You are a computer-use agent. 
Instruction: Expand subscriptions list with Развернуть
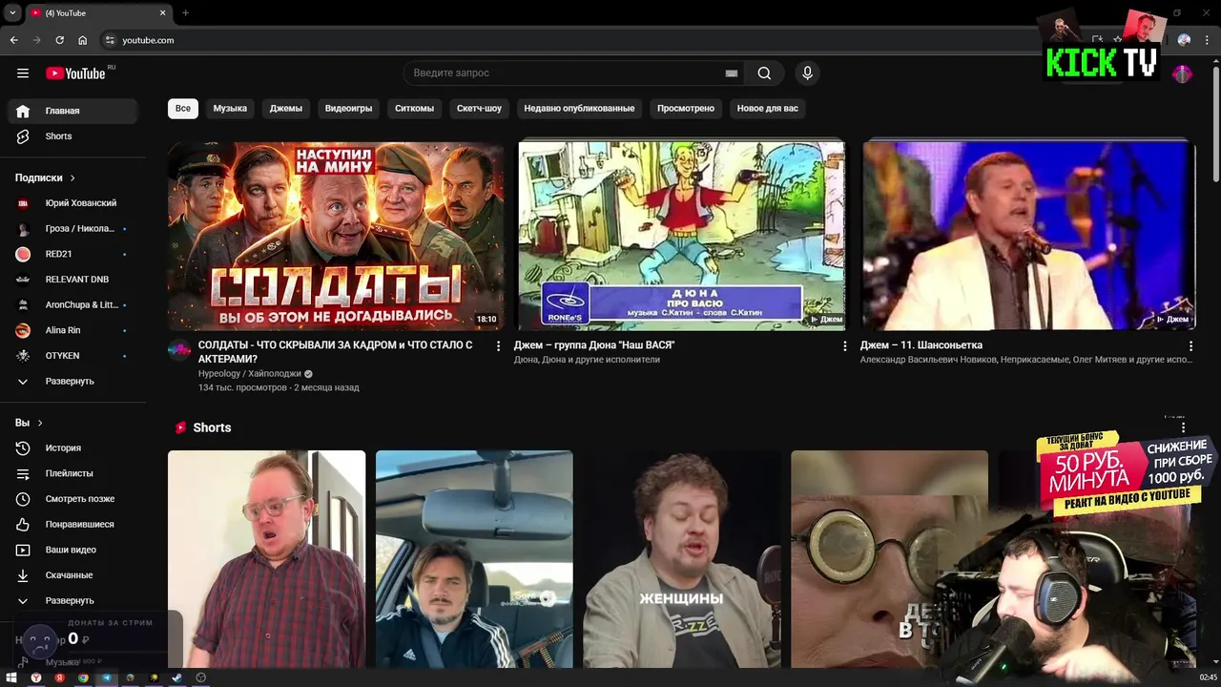tap(72, 381)
